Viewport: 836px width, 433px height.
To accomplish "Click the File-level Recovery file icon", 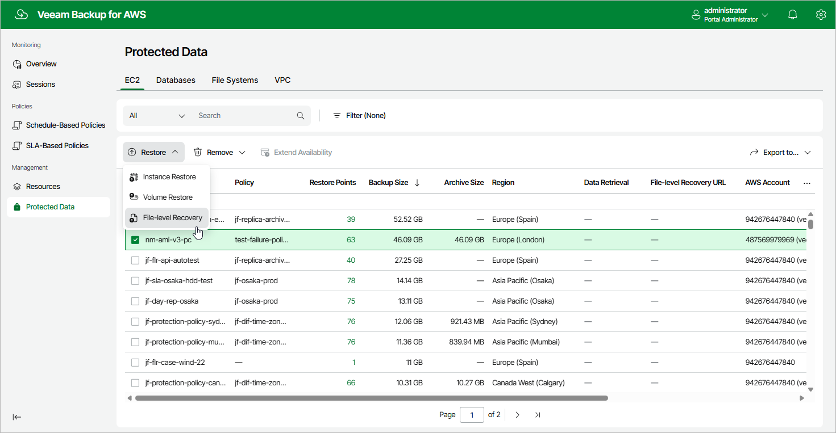I will (134, 218).
